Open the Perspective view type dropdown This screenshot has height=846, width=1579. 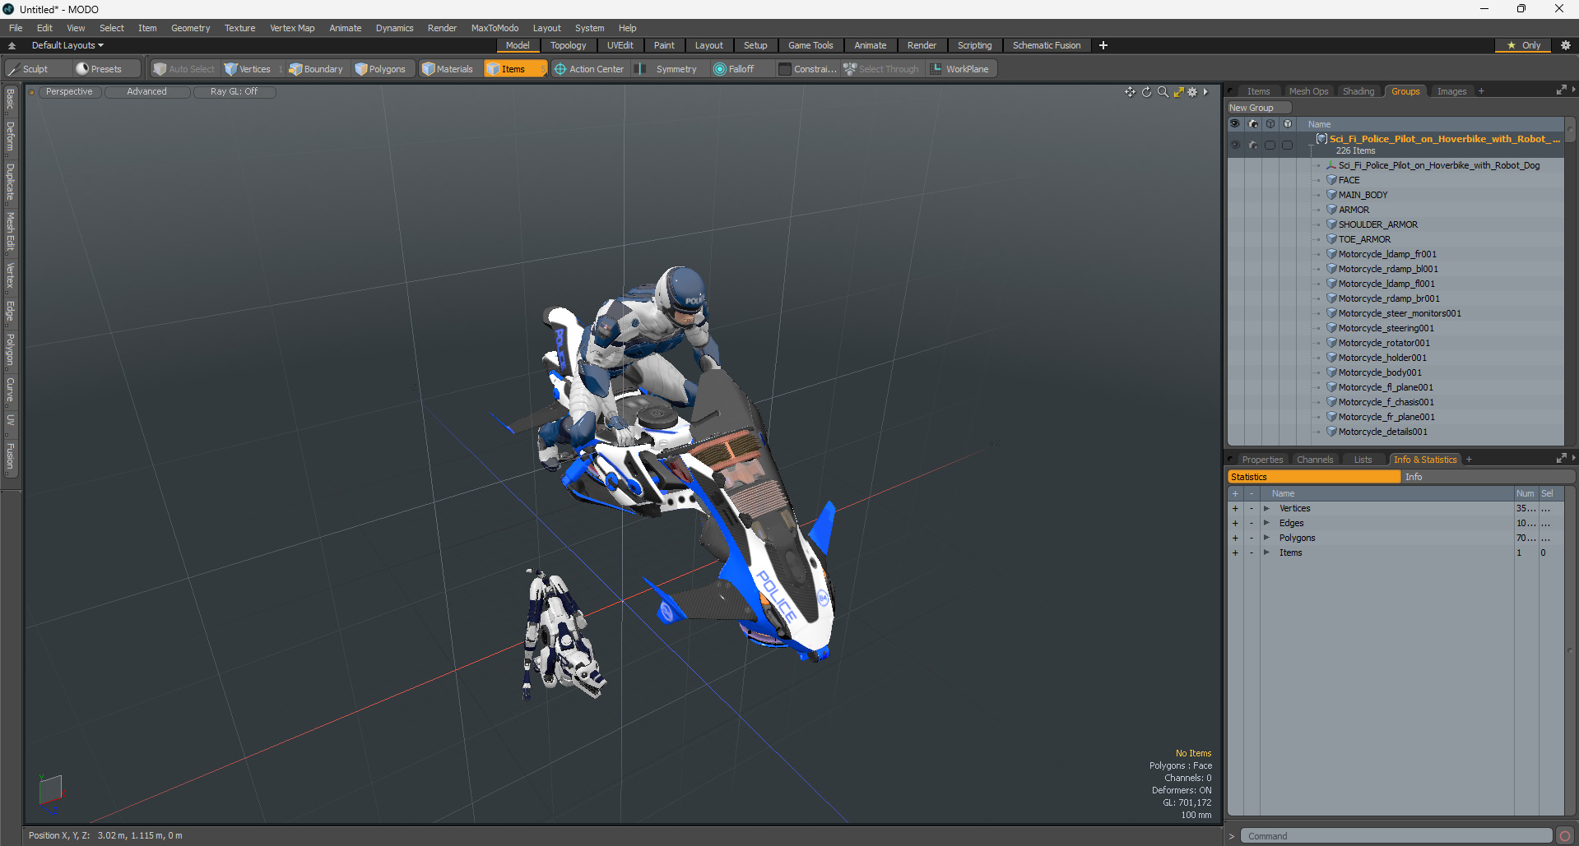(x=69, y=92)
